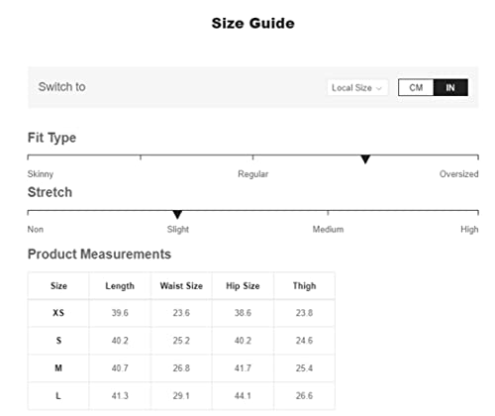495x416 pixels.
Task: Click L hip value 44.1
Action: 243,395
